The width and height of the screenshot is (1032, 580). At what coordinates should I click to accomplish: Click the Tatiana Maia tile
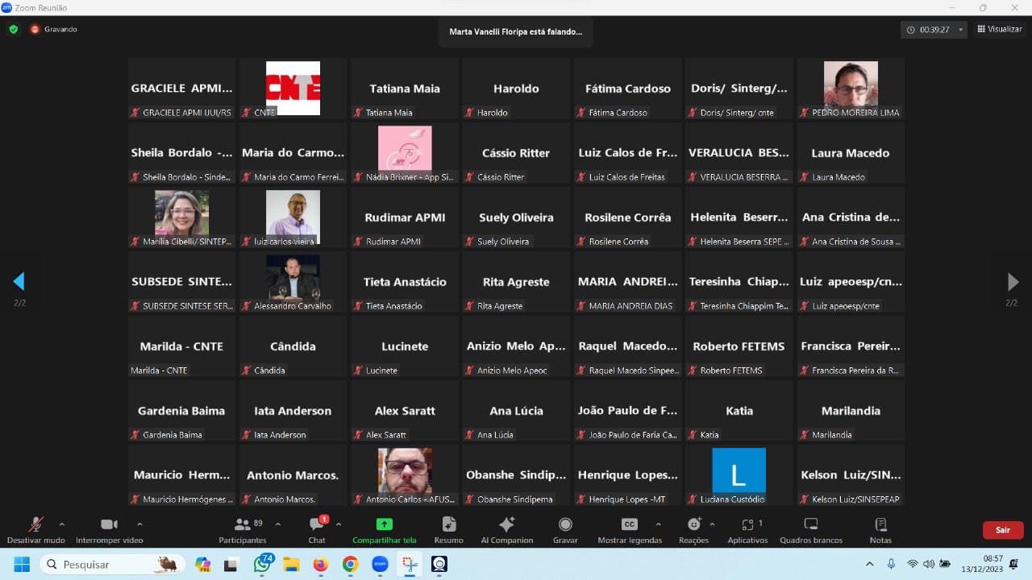pos(405,88)
